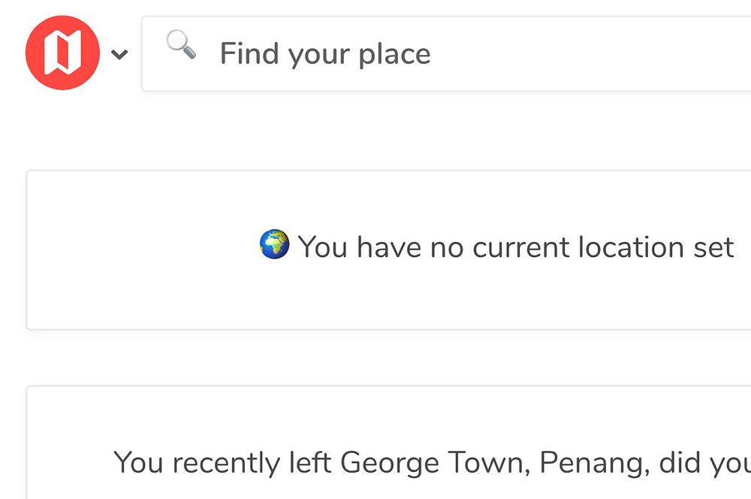The width and height of the screenshot is (751, 499).
Task: Click the word 'set' in the location status
Action: [x=713, y=247]
